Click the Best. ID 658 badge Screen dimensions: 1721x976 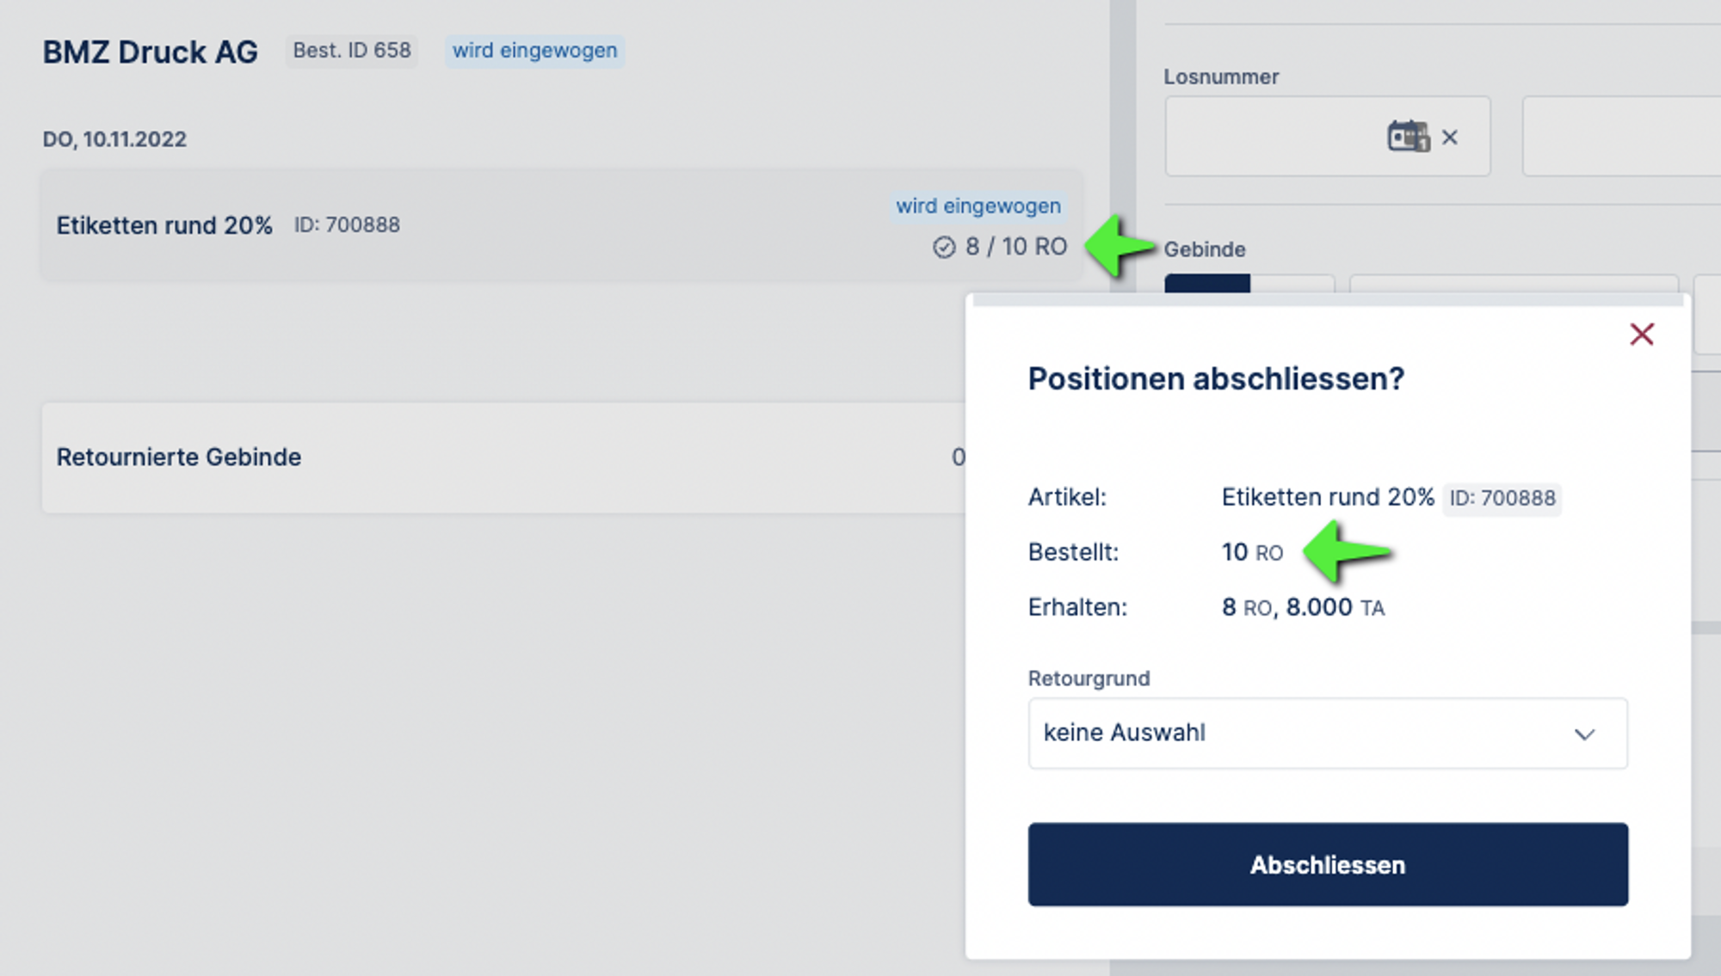352,51
